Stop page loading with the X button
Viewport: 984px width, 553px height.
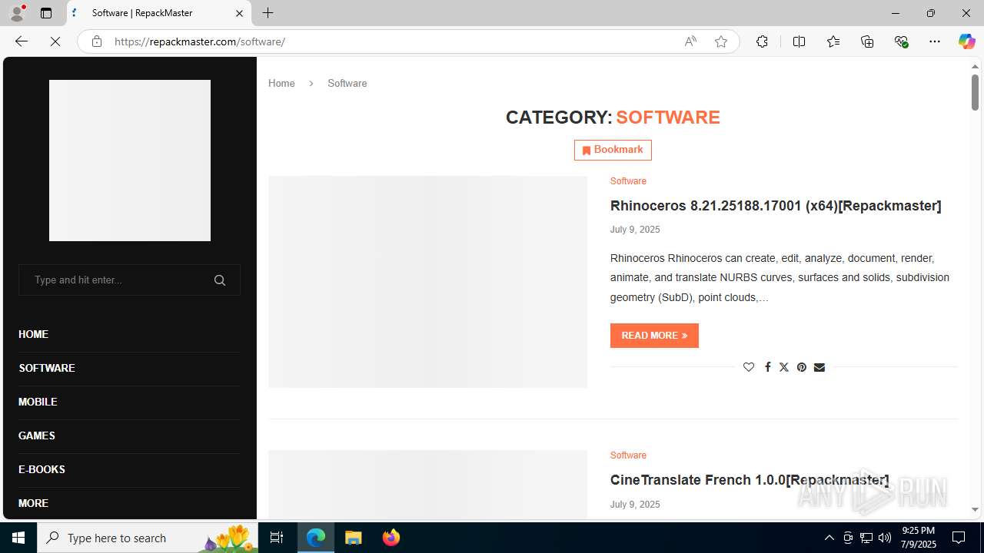55,41
